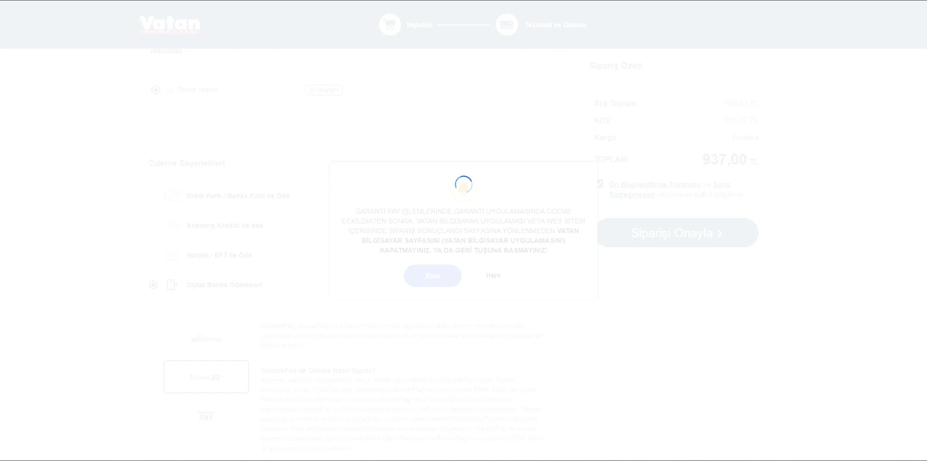Viewport: 927px width, 461px height.
Task: Choose Havale / EFT ile Öde option
Action: [219, 255]
